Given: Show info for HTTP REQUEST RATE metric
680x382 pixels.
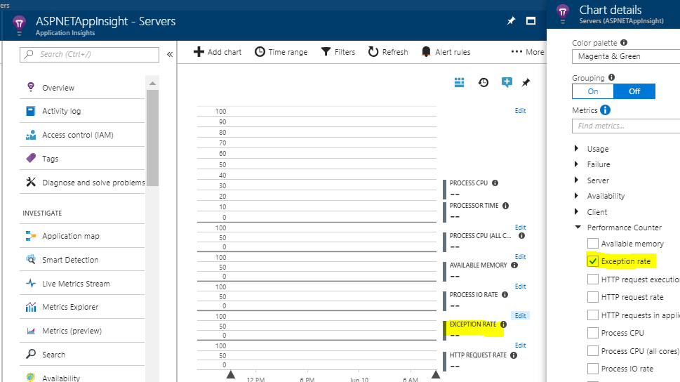Looking at the screenshot, I should tap(514, 355).
